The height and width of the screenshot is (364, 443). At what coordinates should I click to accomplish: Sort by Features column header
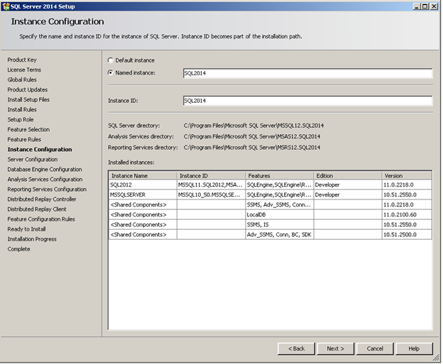tap(280, 176)
